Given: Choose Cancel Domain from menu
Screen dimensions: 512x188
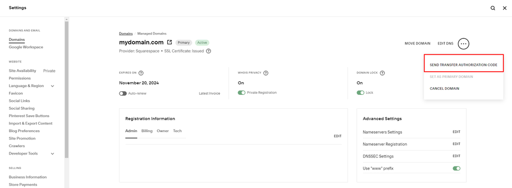Looking at the screenshot, I should point(444,88).
